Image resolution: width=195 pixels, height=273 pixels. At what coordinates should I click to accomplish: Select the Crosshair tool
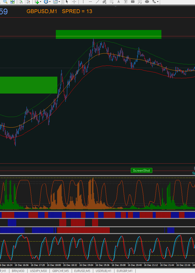pos(74,2)
